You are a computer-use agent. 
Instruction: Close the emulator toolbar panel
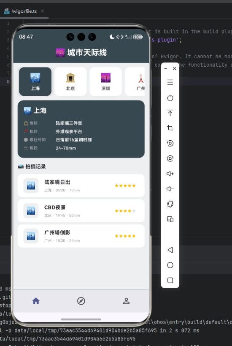pyautogui.click(x=175, y=68)
